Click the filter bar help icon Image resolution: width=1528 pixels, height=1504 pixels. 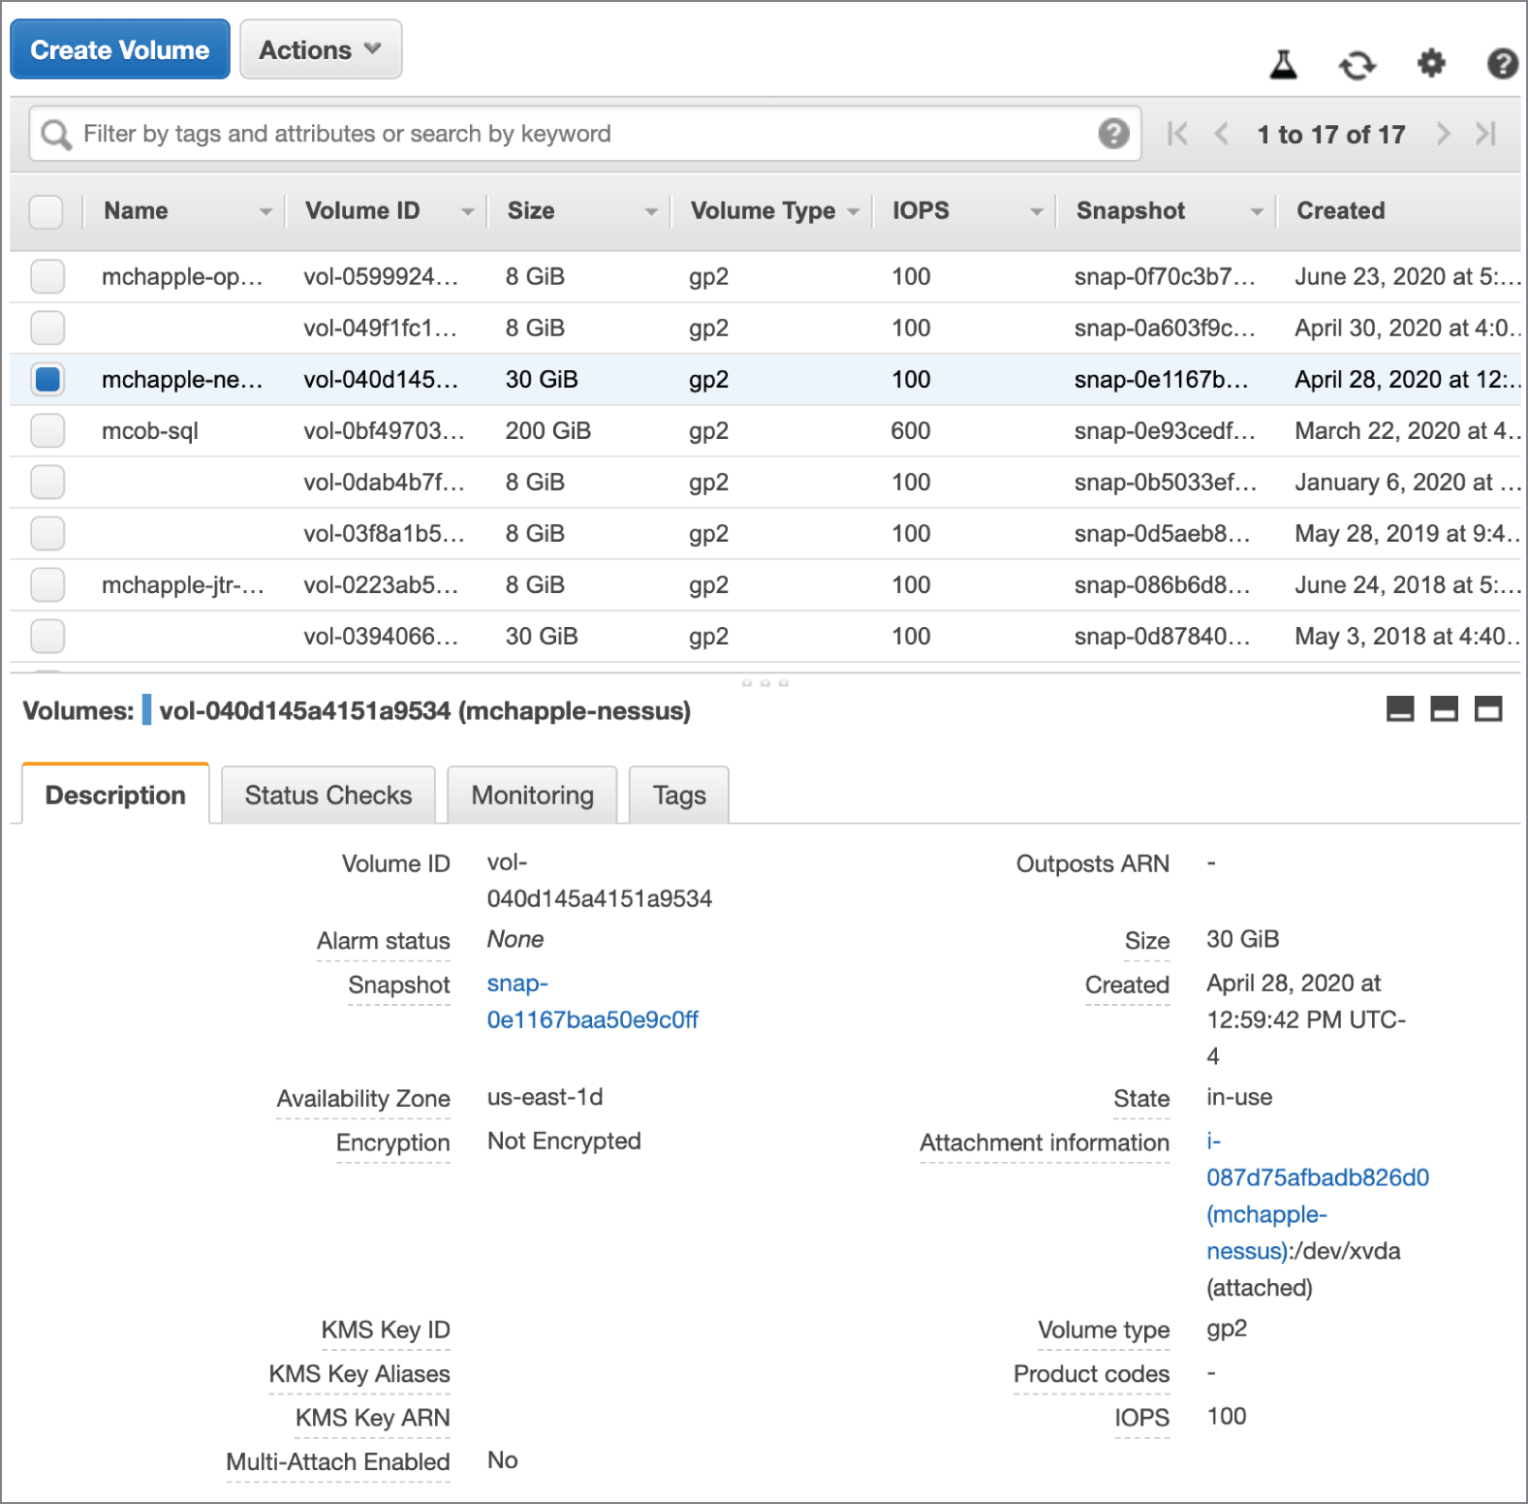(1113, 133)
